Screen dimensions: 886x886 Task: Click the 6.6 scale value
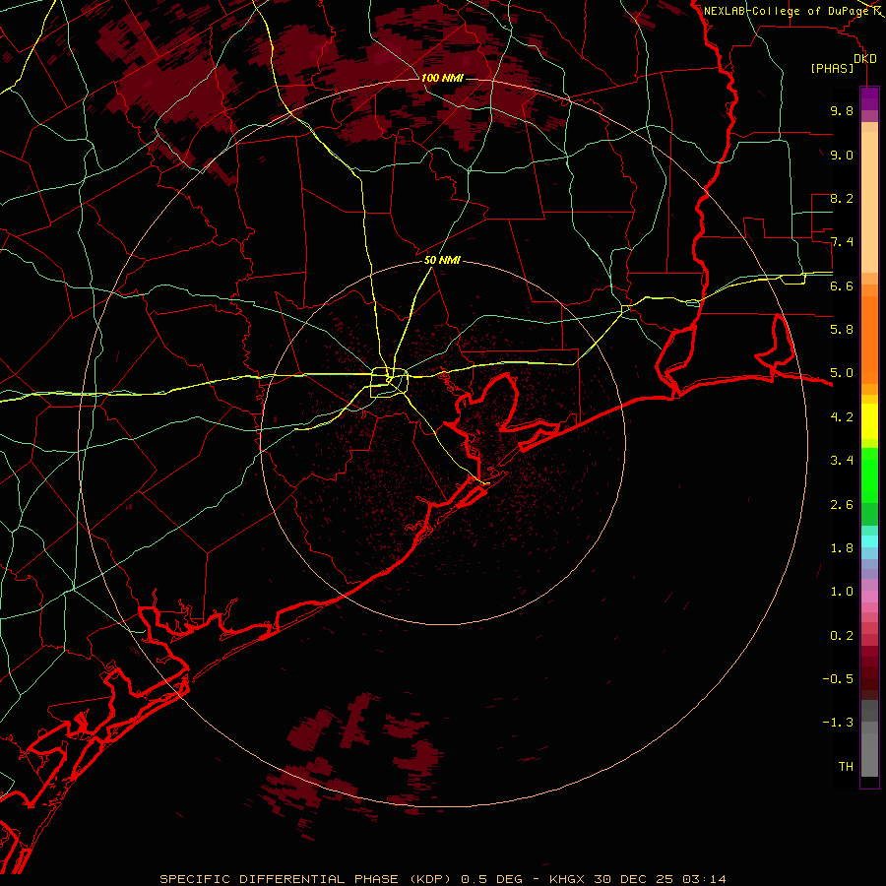tap(842, 285)
